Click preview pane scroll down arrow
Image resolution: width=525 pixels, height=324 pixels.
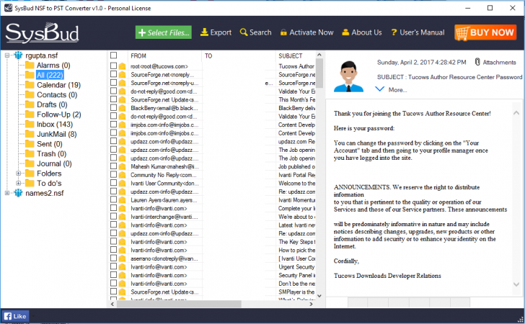point(516,284)
